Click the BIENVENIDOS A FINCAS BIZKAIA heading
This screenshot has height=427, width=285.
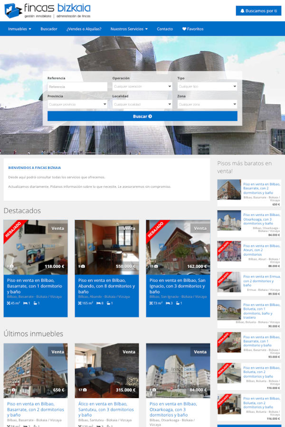coord(34,168)
